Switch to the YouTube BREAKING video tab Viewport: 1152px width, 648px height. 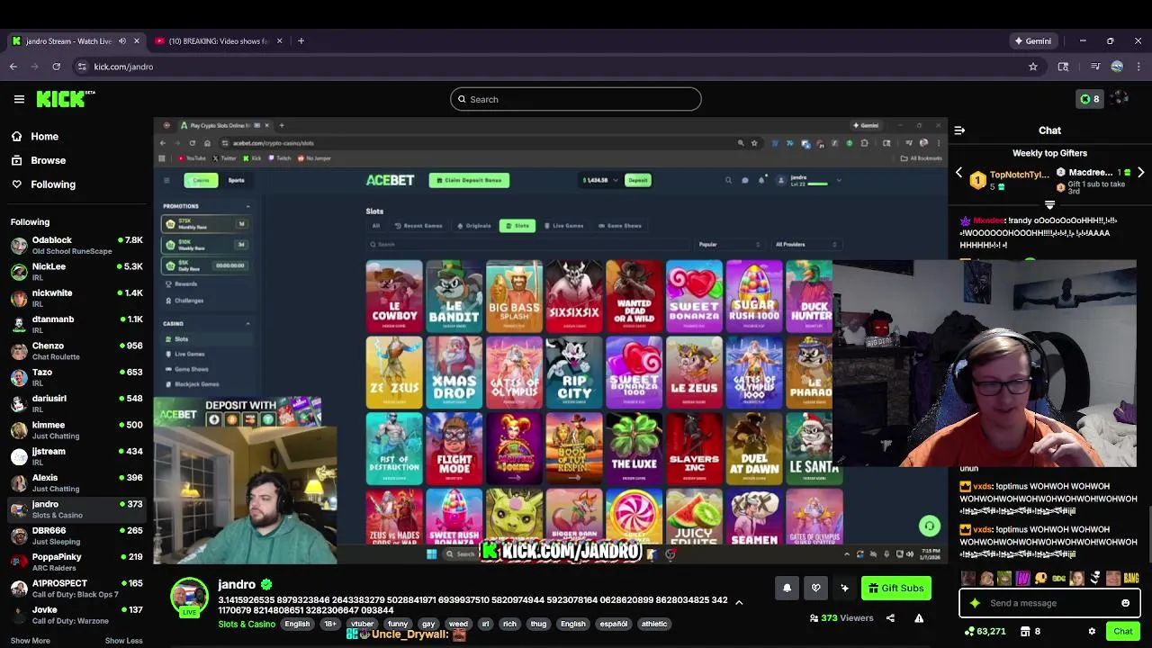[x=220, y=40]
